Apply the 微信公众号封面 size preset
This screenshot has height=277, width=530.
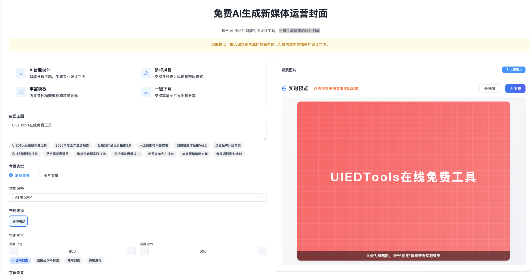pos(48,261)
